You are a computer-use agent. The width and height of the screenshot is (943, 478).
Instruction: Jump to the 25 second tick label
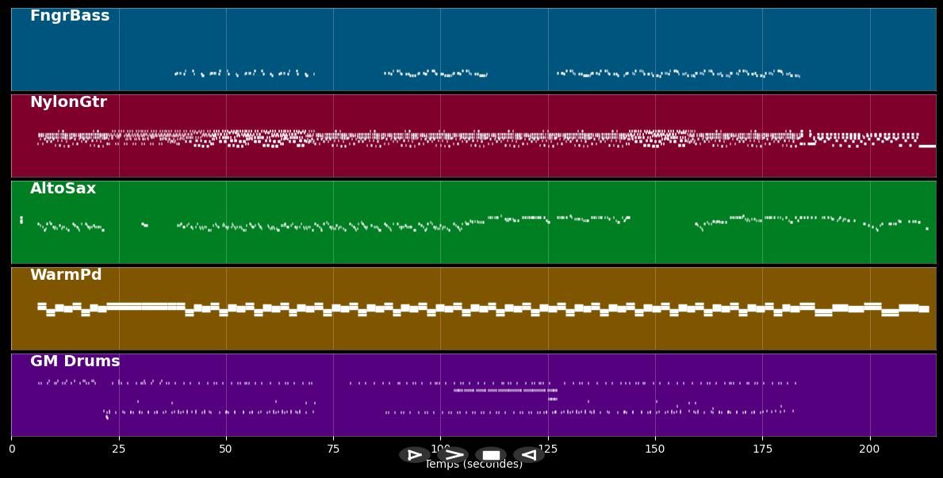tap(119, 449)
